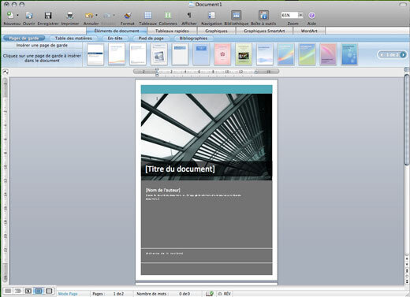Click the tab-stop selector at ruler corner
The image size is (410, 297).
(6, 72)
